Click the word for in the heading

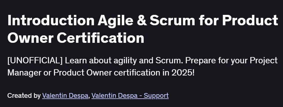tap(208, 21)
